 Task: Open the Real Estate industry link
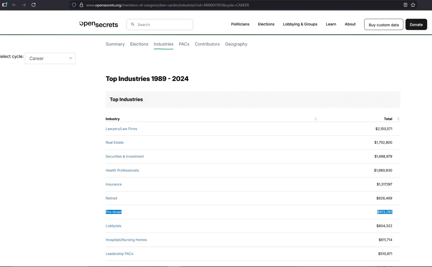click(115, 142)
